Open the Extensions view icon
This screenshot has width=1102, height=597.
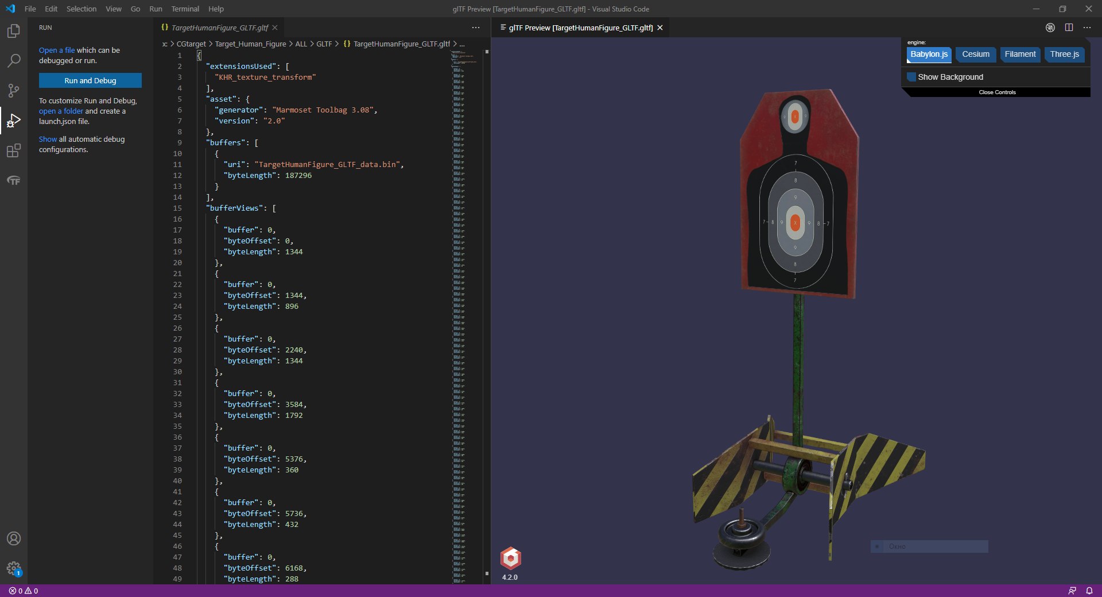[x=14, y=151]
